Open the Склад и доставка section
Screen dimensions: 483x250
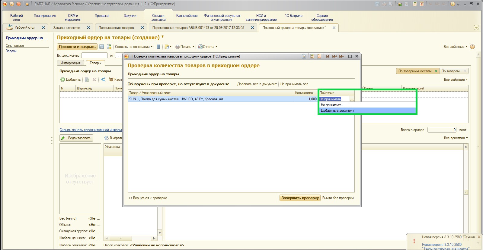(x=158, y=17)
